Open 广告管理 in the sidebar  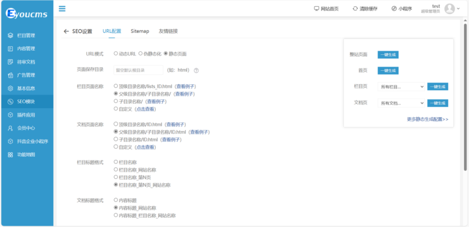(27, 75)
